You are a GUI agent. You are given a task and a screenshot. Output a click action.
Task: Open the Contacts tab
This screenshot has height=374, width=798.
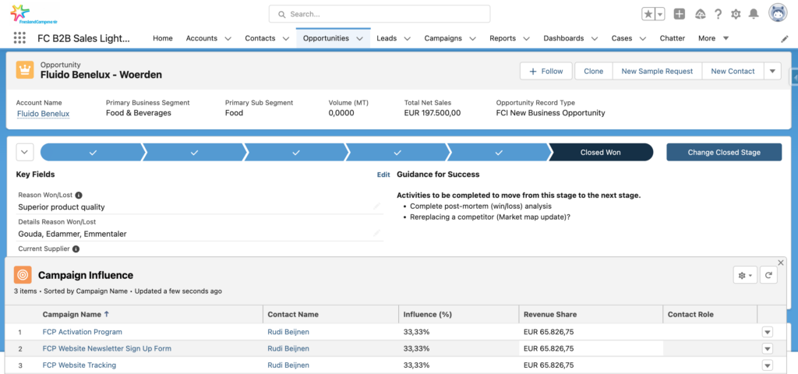click(x=260, y=38)
